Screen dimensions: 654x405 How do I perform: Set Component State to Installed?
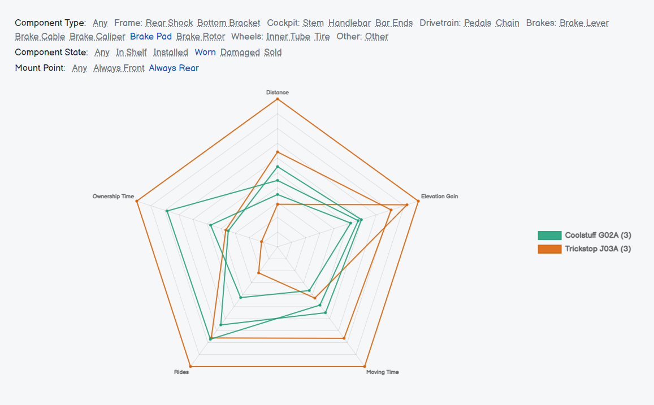point(171,53)
